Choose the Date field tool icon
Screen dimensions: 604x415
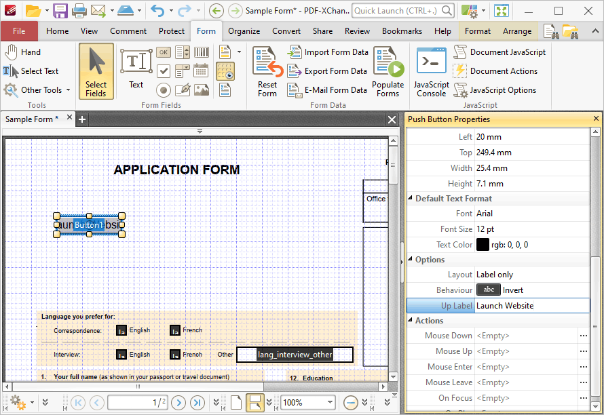tap(202, 71)
